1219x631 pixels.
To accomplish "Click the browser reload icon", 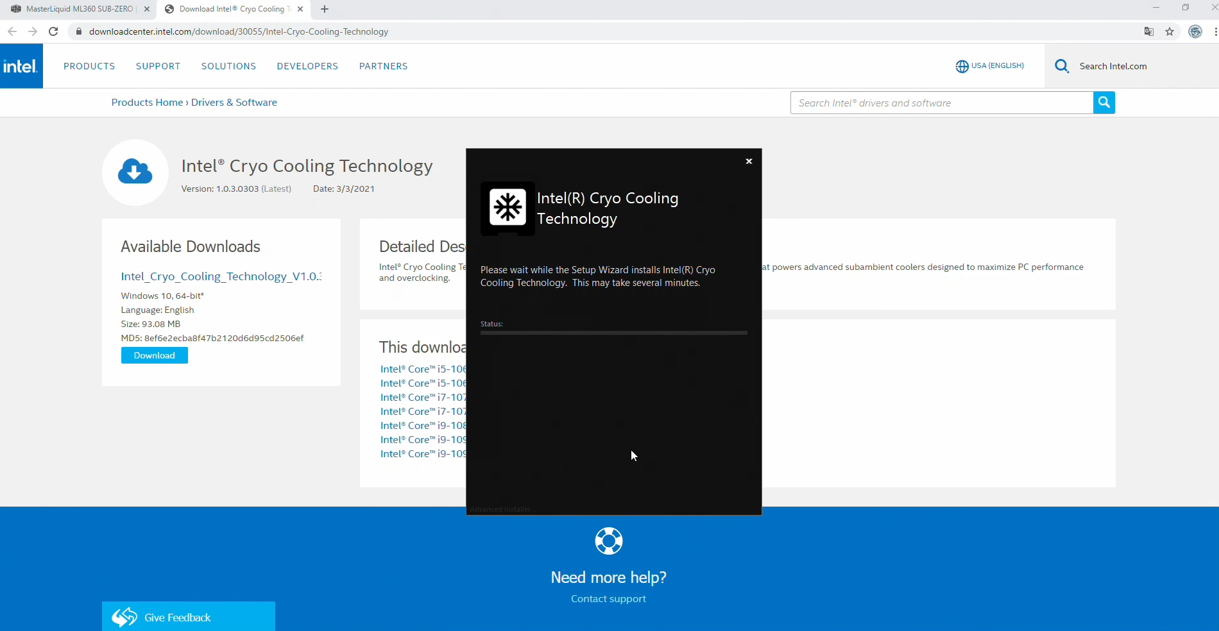I will tap(54, 31).
